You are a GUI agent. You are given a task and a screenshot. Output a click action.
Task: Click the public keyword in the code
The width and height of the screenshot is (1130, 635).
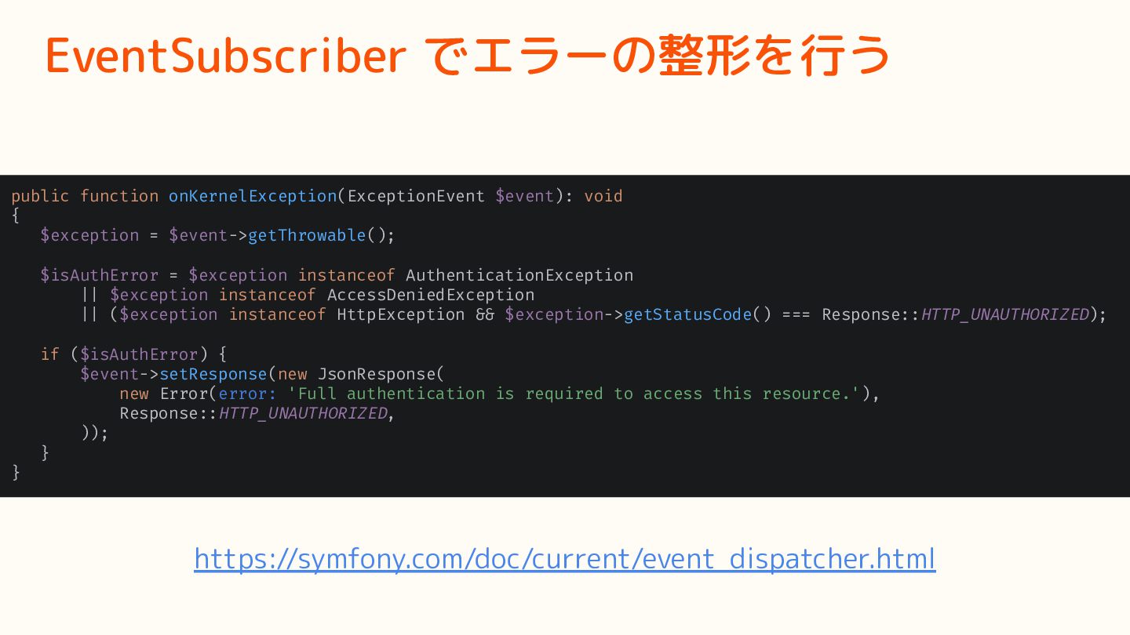click(x=40, y=196)
